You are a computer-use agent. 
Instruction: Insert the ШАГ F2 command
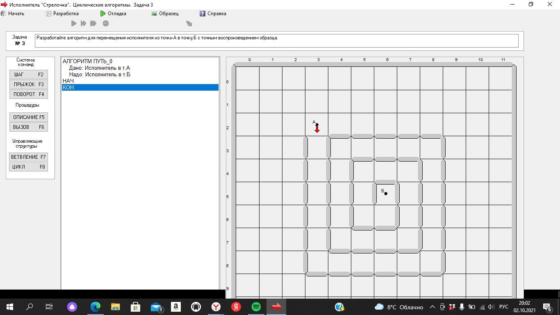tap(29, 75)
